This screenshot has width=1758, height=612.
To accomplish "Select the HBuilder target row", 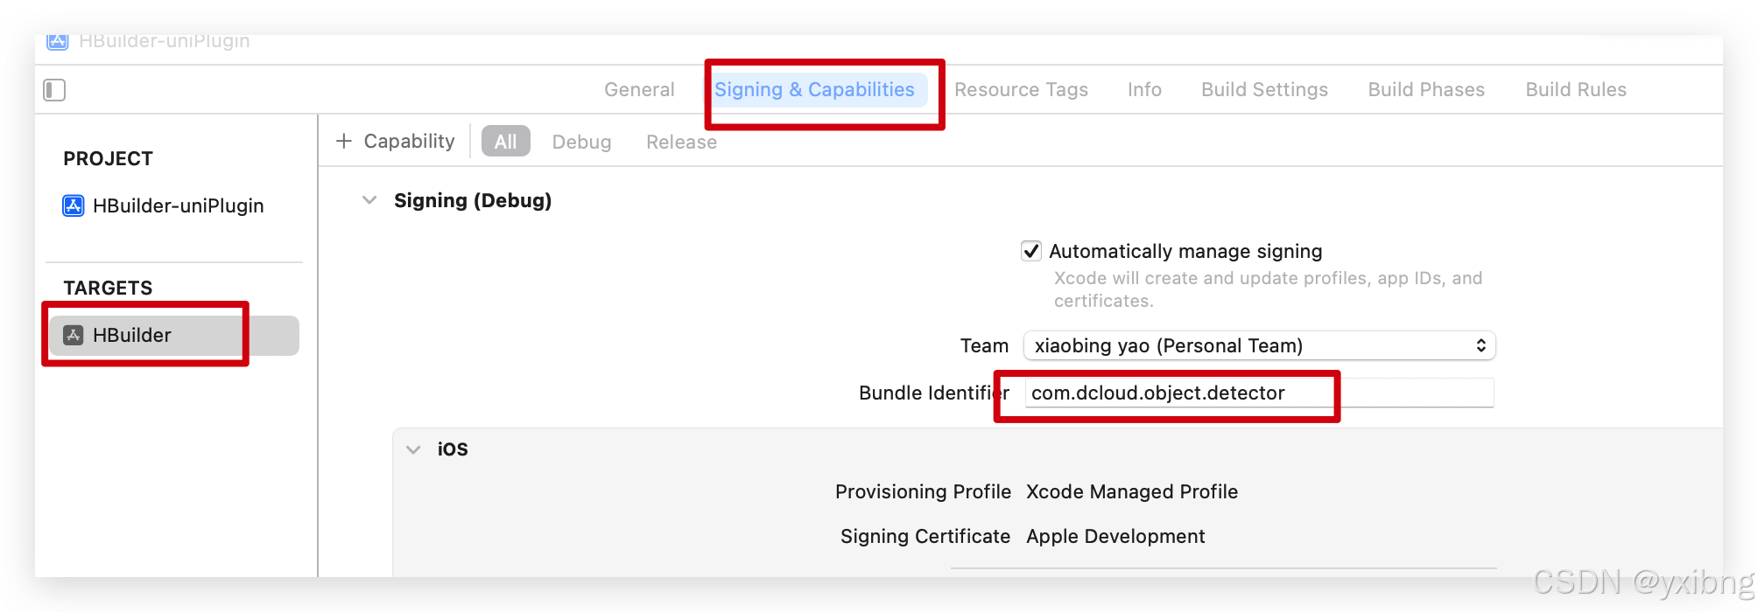I will point(173,335).
